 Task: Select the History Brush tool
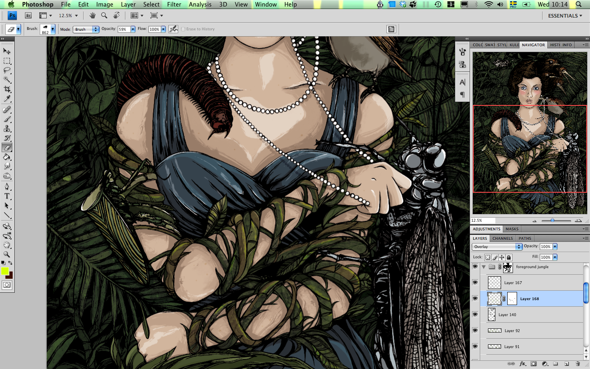[7, 138]
